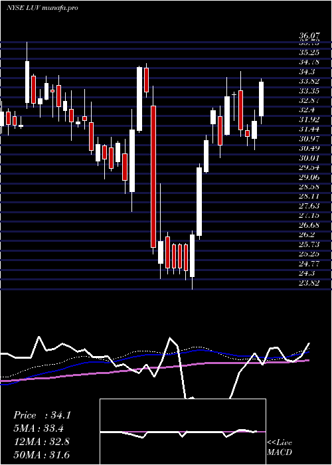Click the 34.78 price axis label
Screen dimensions: 332x465
309,62
